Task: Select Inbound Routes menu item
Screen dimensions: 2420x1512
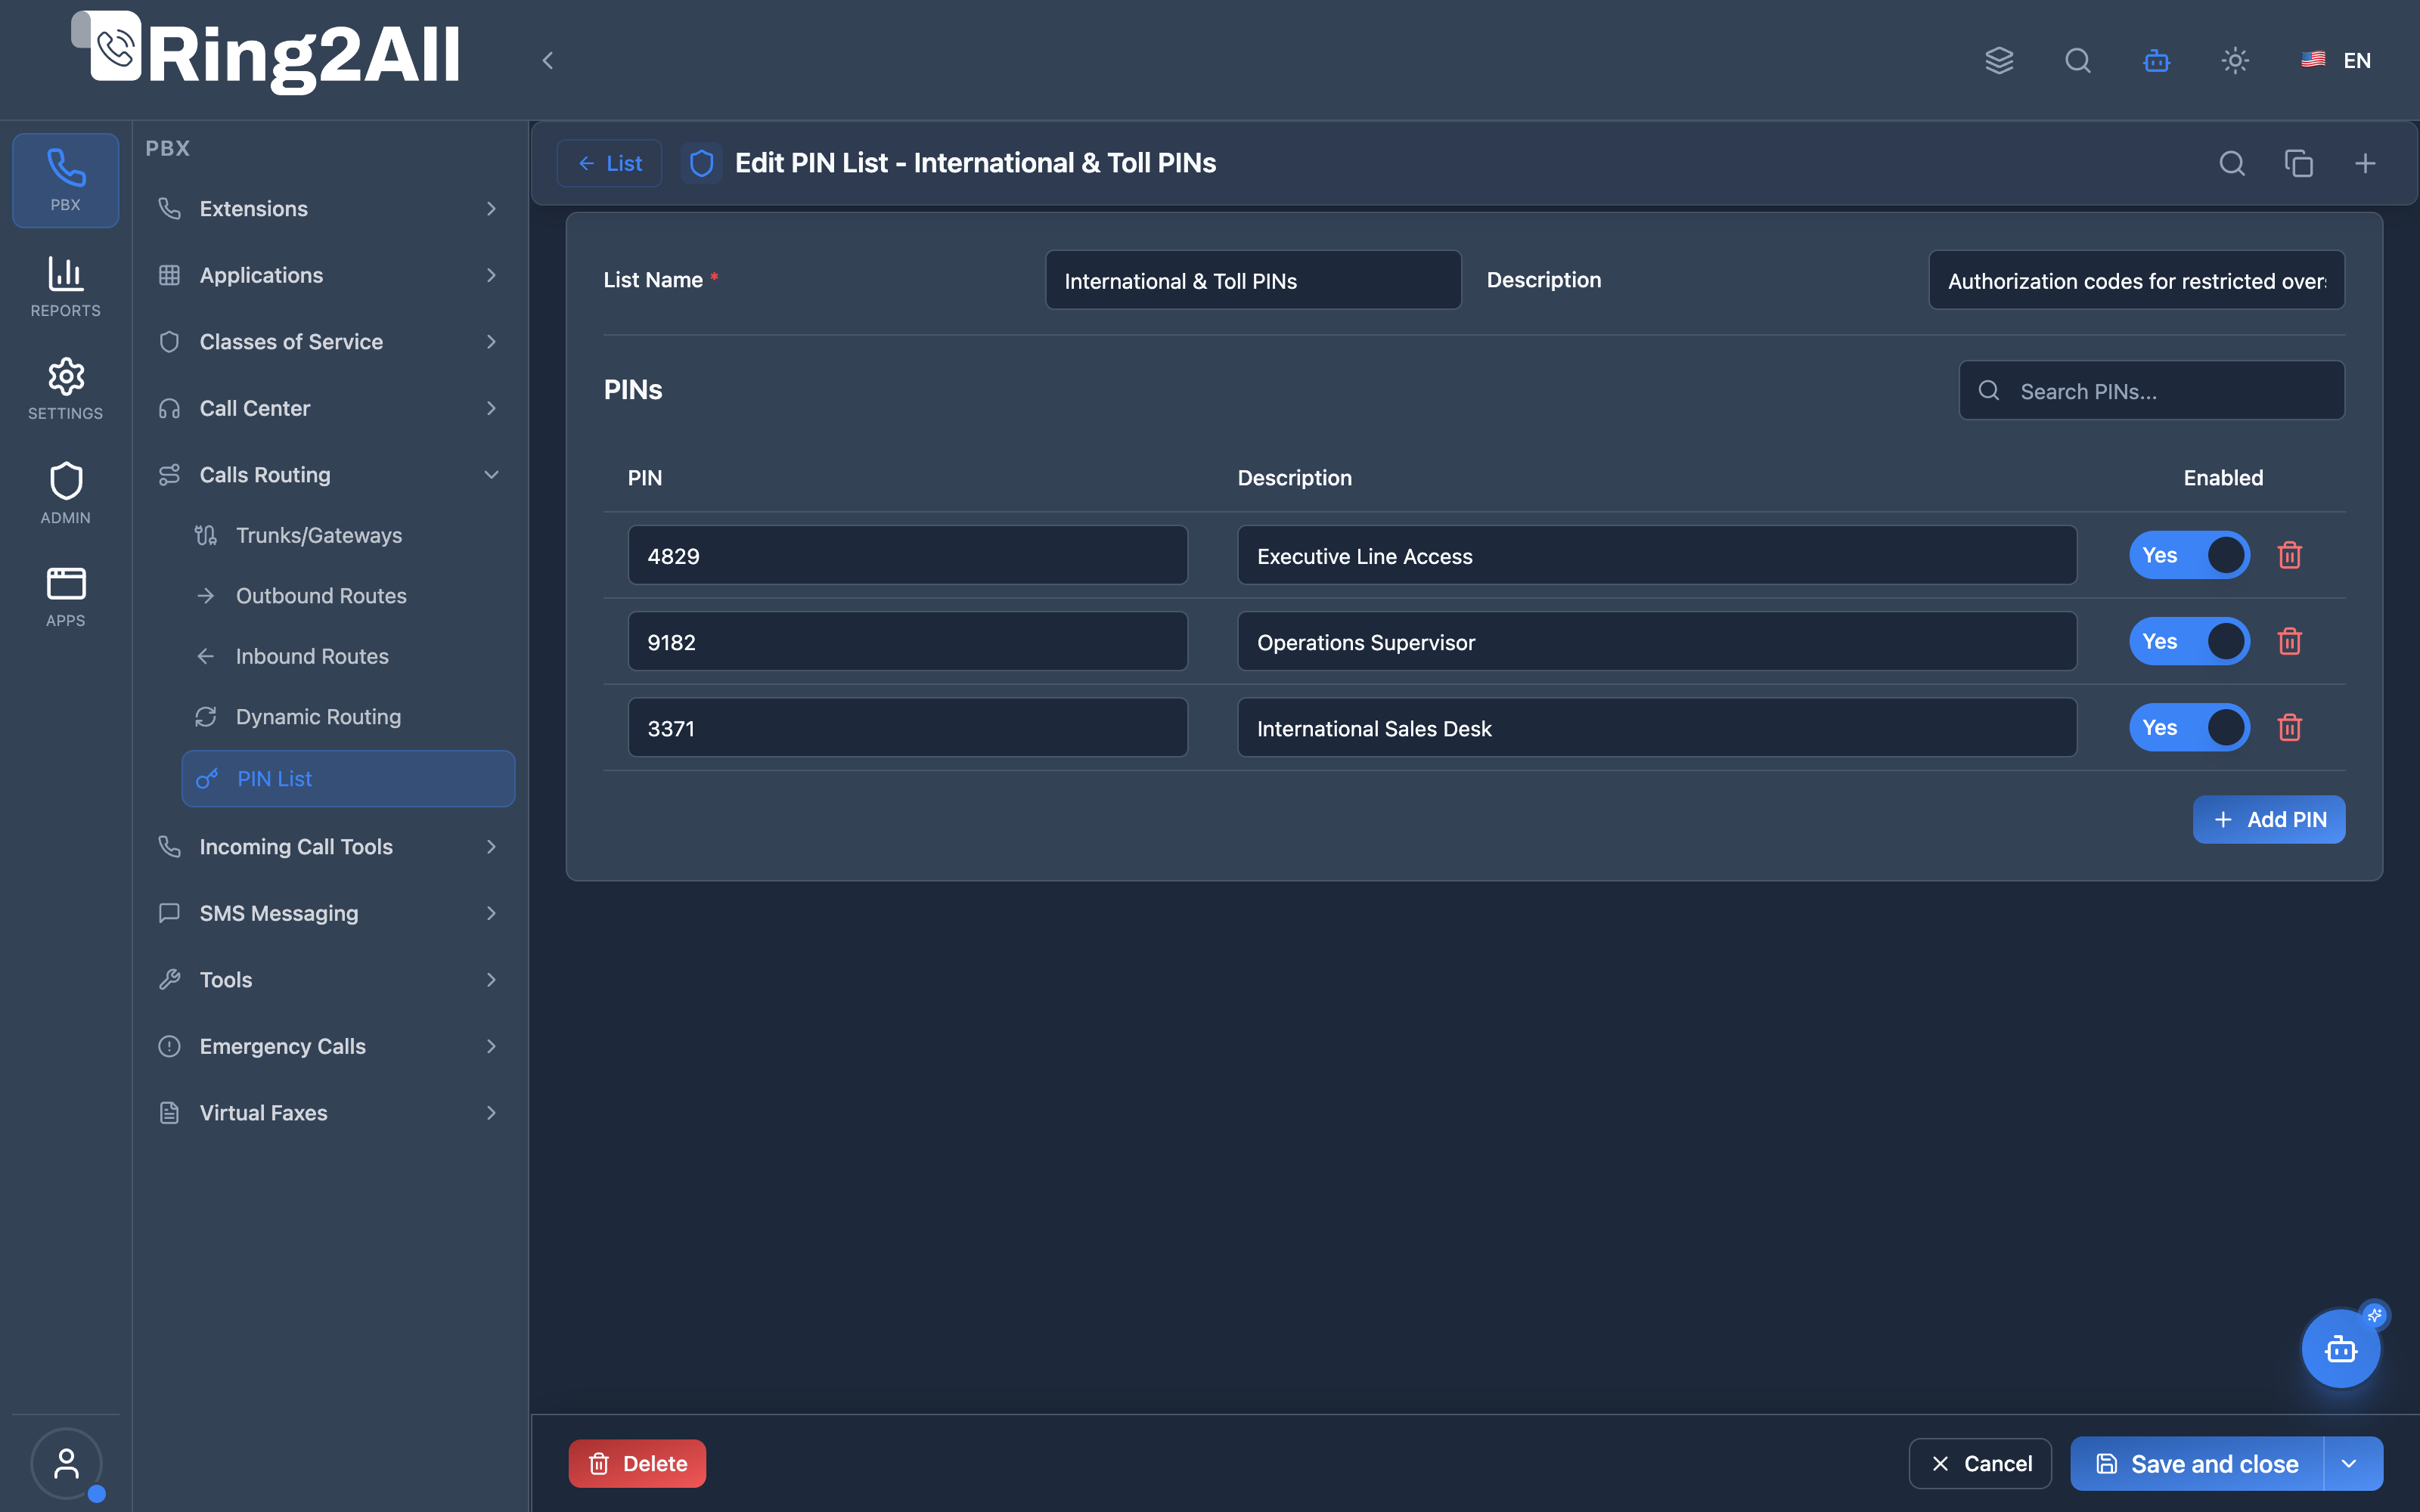Action: (348, 656)
